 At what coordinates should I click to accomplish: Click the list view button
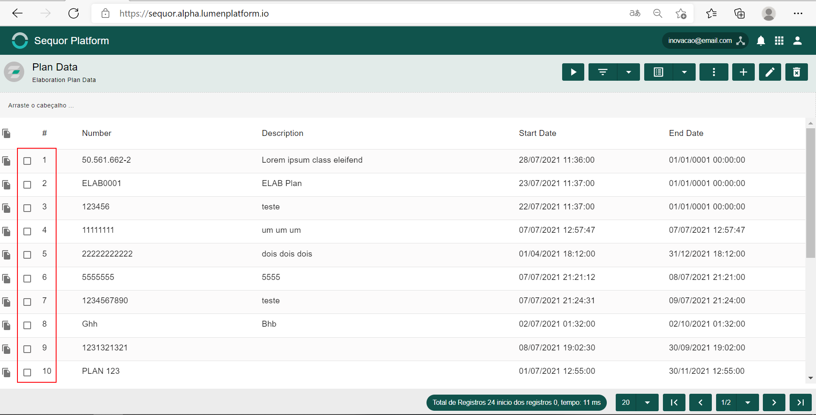pos(658,72)
